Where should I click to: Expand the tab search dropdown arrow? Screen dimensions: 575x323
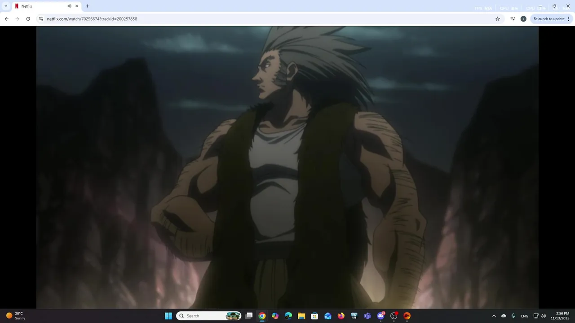click(x=6, y=6)
